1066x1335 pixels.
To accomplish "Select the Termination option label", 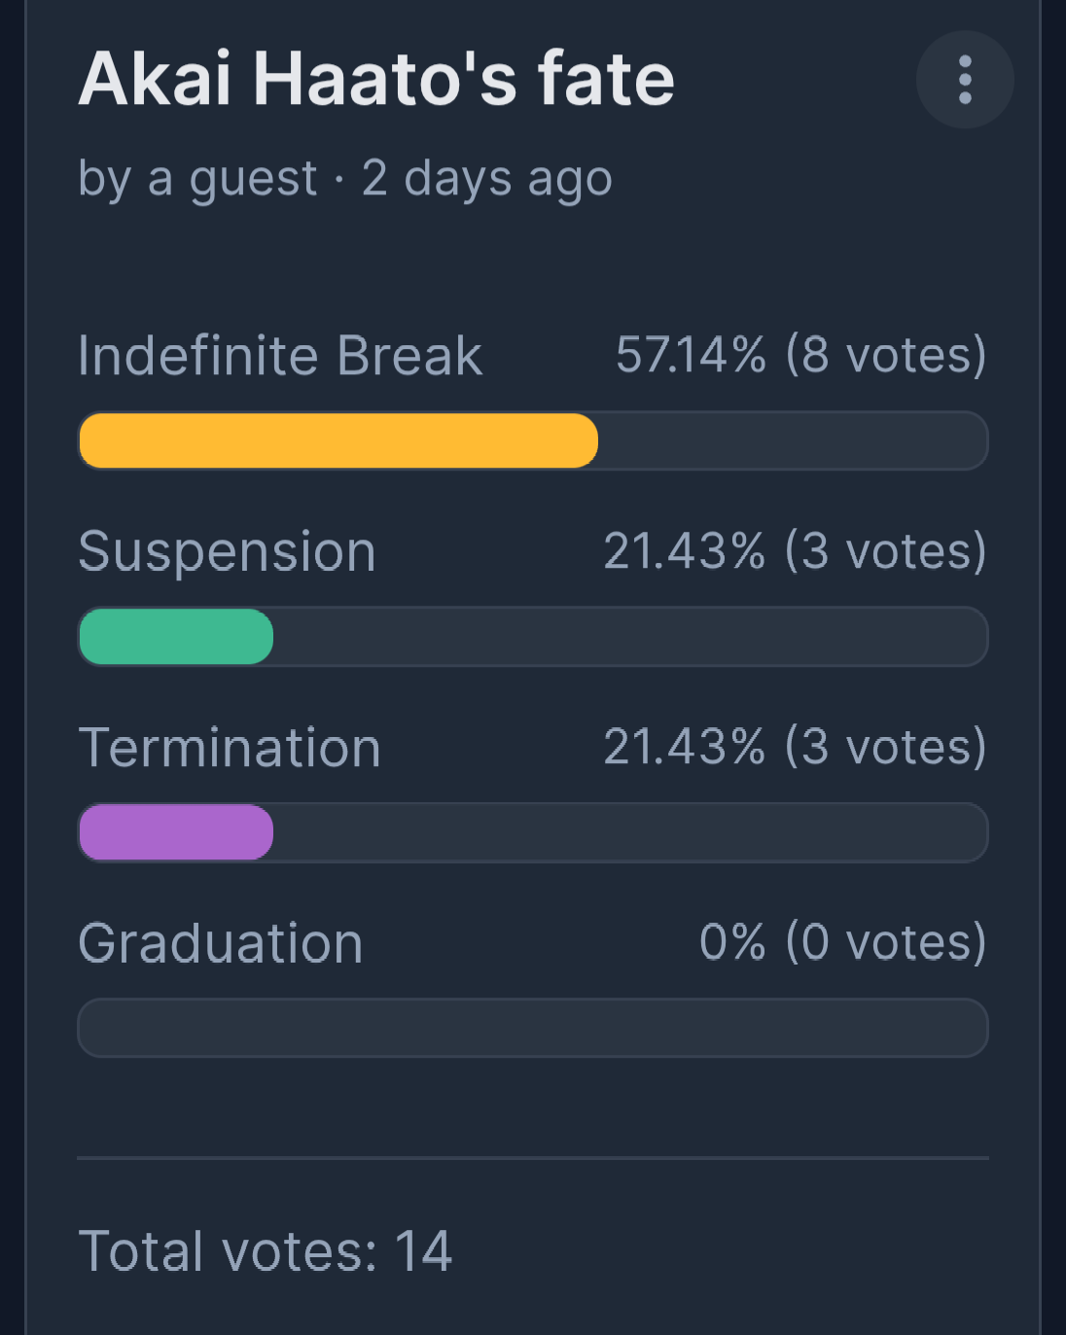I will click(x=230, y=748).
